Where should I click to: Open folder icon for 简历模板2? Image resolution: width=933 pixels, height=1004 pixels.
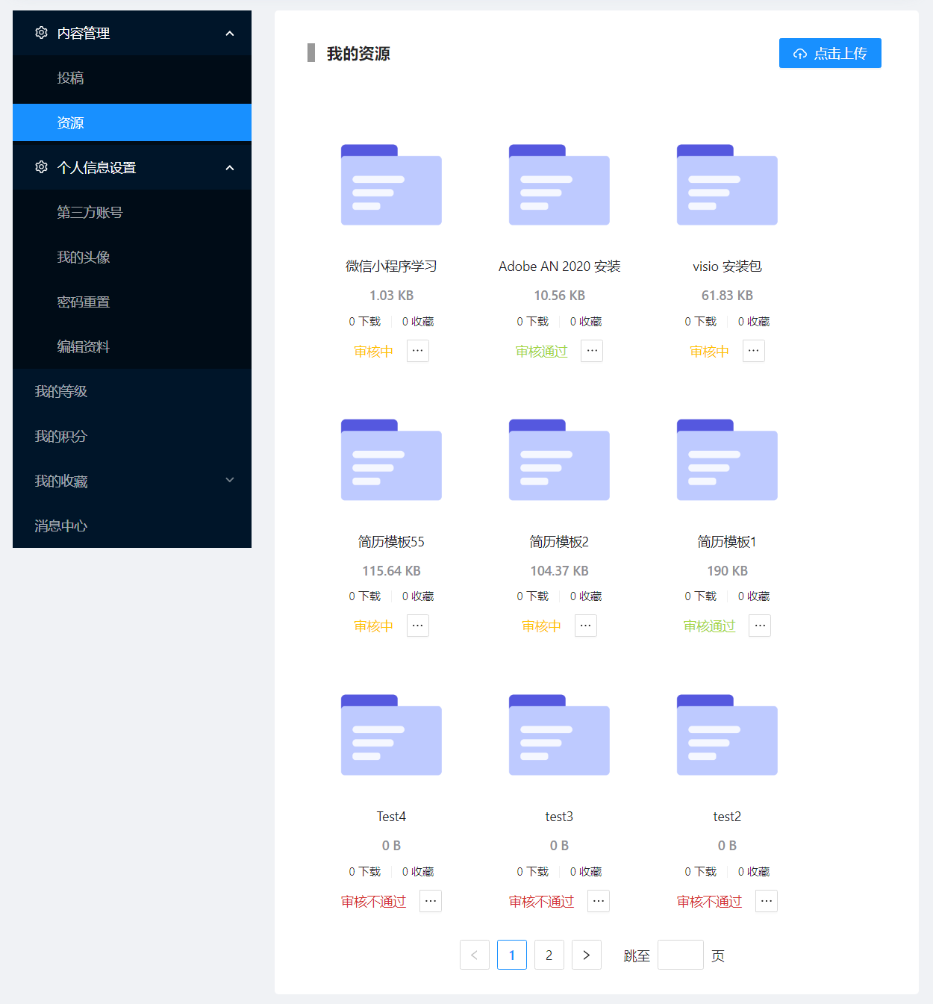(x=559, y=460)
